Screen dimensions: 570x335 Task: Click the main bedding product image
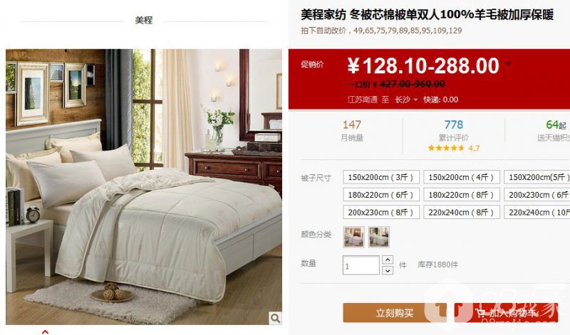point(144,186)
